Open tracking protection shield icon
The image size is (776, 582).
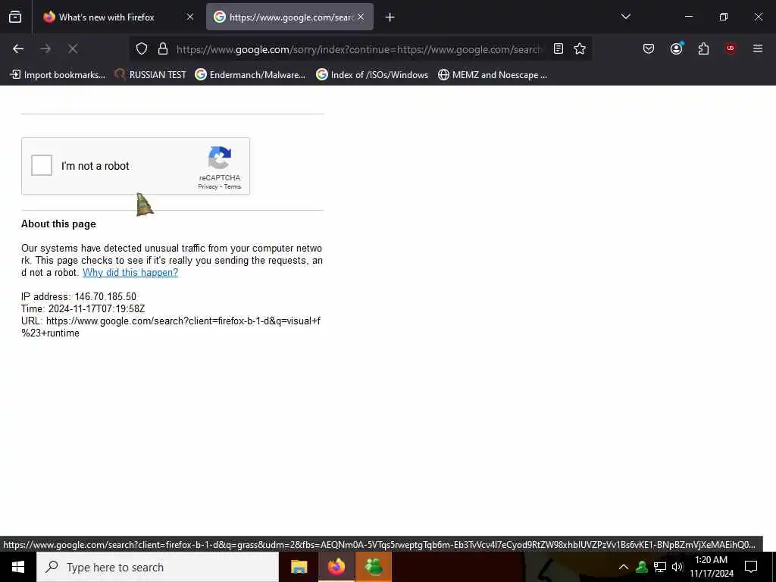(x=142, y=49)
